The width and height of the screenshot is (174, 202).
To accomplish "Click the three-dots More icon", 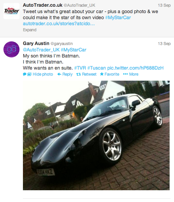I will (x=125, y=74).
